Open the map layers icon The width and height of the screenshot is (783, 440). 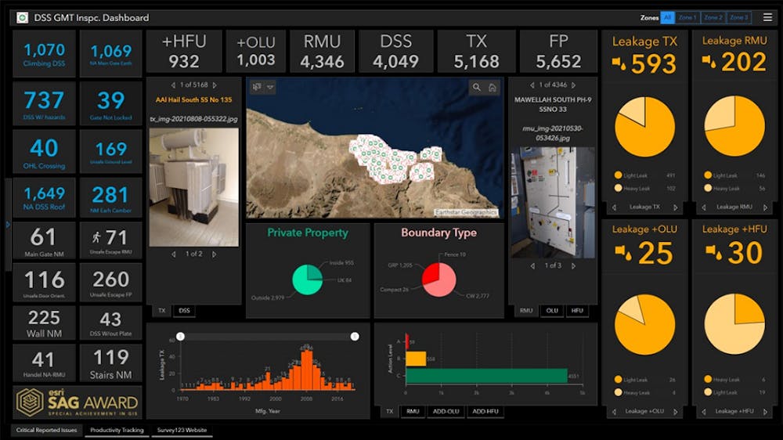[257, 87]
